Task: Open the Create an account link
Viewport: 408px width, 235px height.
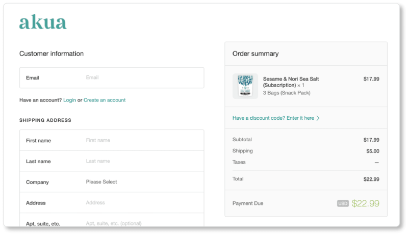Action: pos(105,100)
